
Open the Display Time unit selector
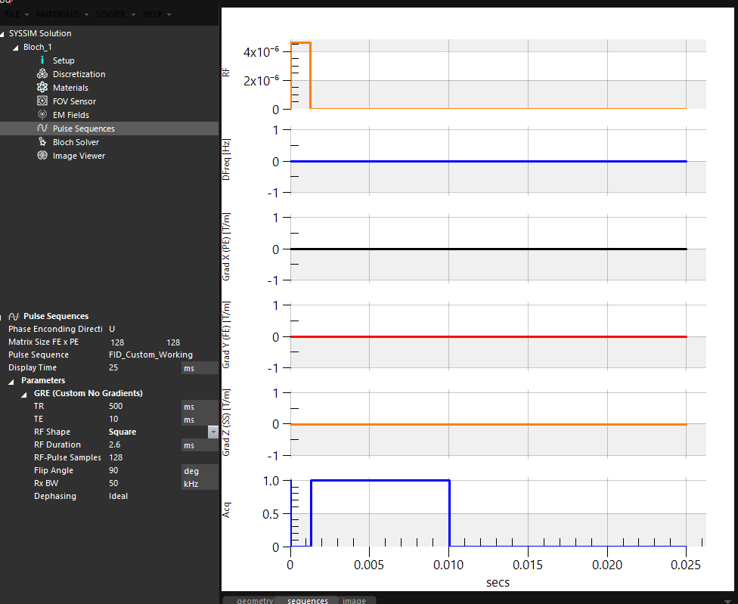click(x=200, y=368)
